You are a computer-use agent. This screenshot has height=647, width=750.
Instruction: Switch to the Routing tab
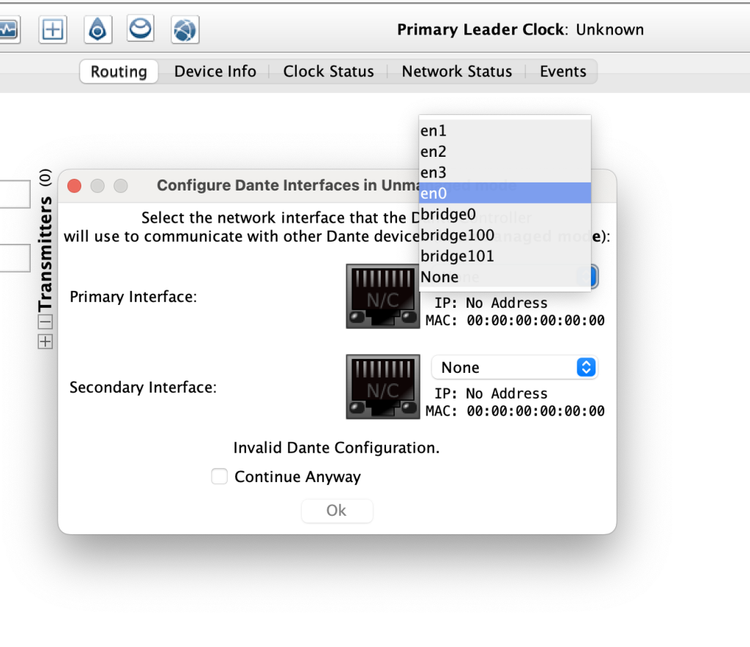point(119,71)
